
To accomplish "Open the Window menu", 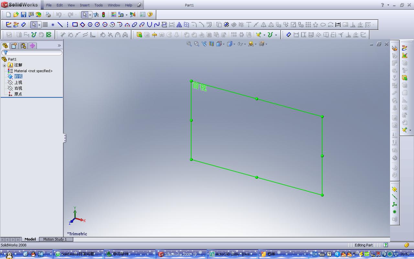I will [114, 5].
